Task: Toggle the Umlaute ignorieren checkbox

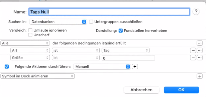Action: coord(30,30)
